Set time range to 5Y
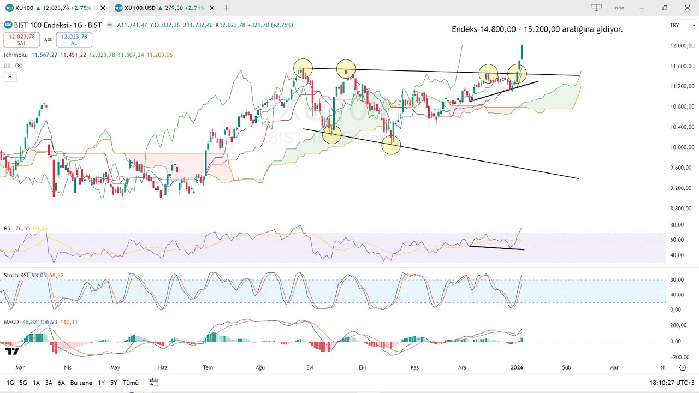This screenshot has width=699, height=393. pyautogui.click(x=114, y=383)
